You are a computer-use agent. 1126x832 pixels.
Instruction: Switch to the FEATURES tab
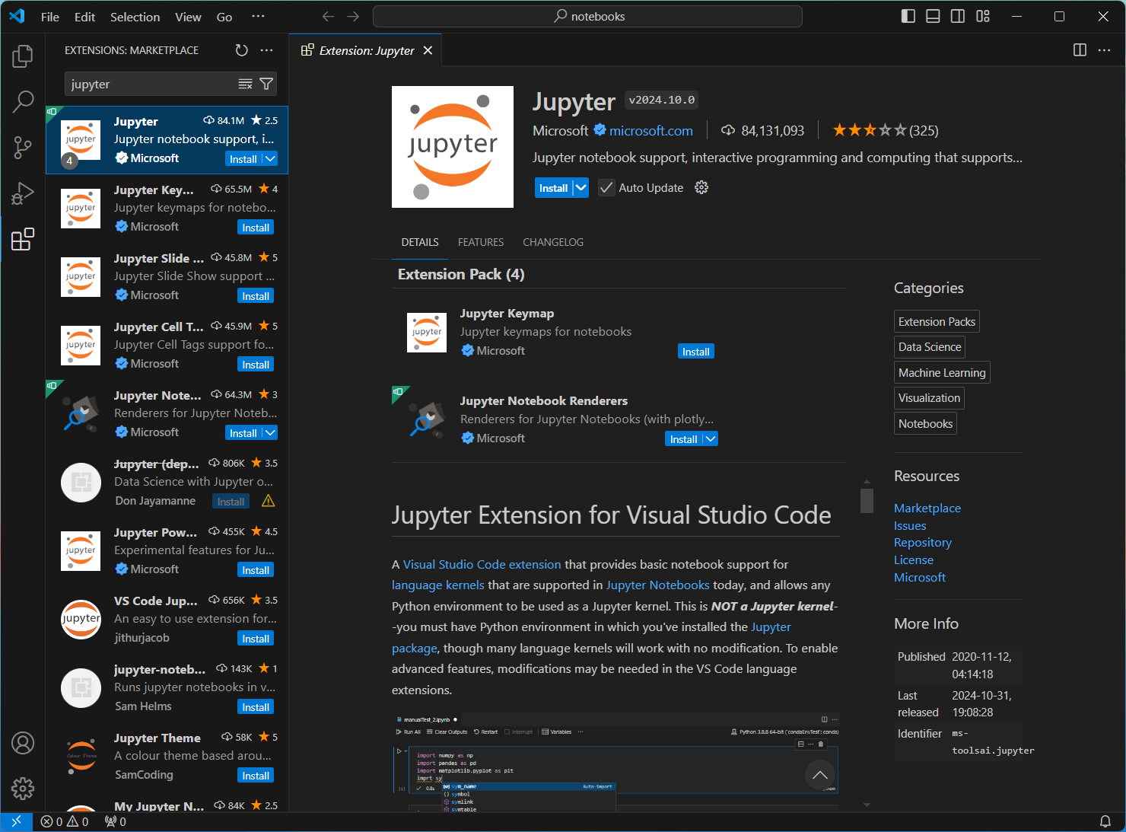pos(481,242)
